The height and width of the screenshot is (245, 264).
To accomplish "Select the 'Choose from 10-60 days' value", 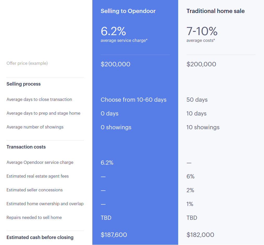I will click(133, 100).
